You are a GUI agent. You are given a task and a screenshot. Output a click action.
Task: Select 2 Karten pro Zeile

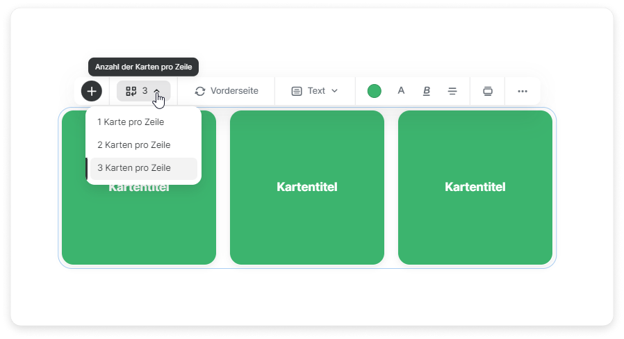(x=133, y=144)
